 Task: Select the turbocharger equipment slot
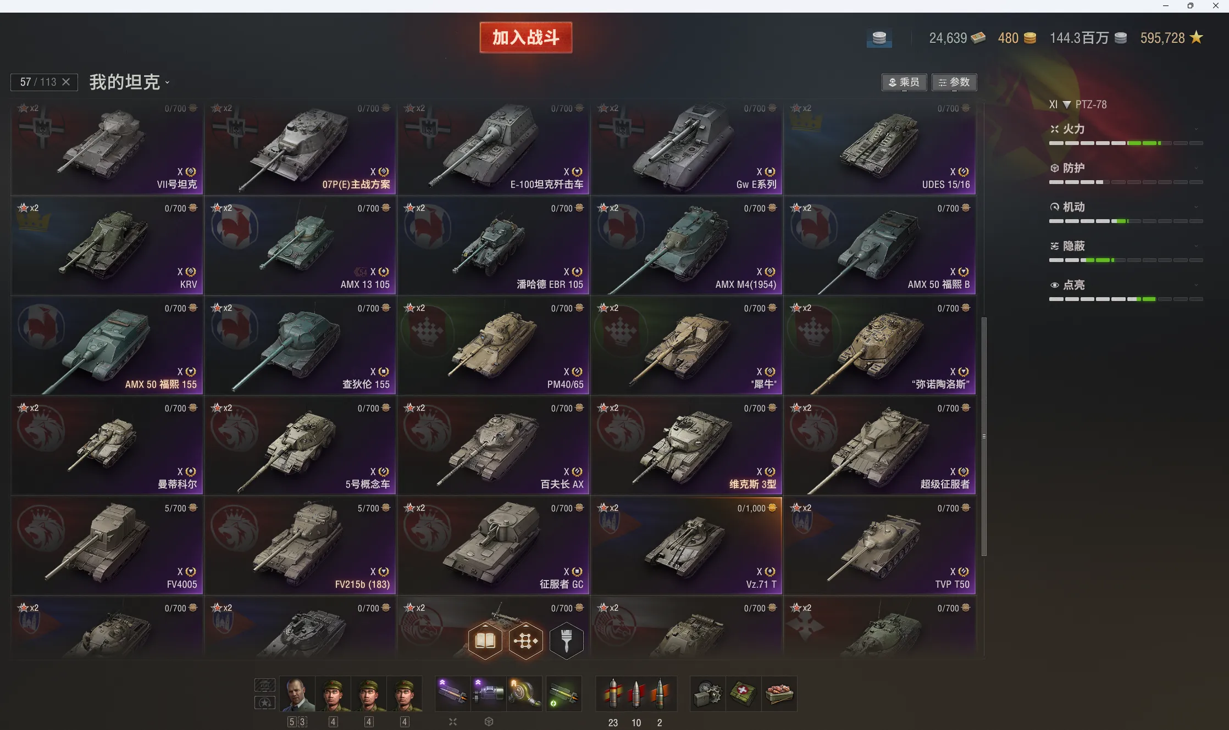coord(524,694)
